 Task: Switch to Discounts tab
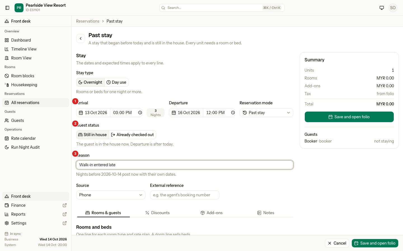[158, 213]
